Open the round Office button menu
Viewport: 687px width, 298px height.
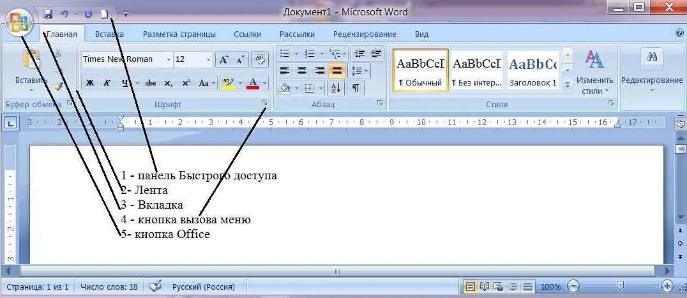point(20,23)
